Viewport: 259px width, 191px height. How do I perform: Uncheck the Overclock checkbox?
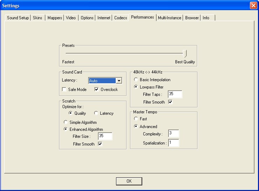point(97,90)
